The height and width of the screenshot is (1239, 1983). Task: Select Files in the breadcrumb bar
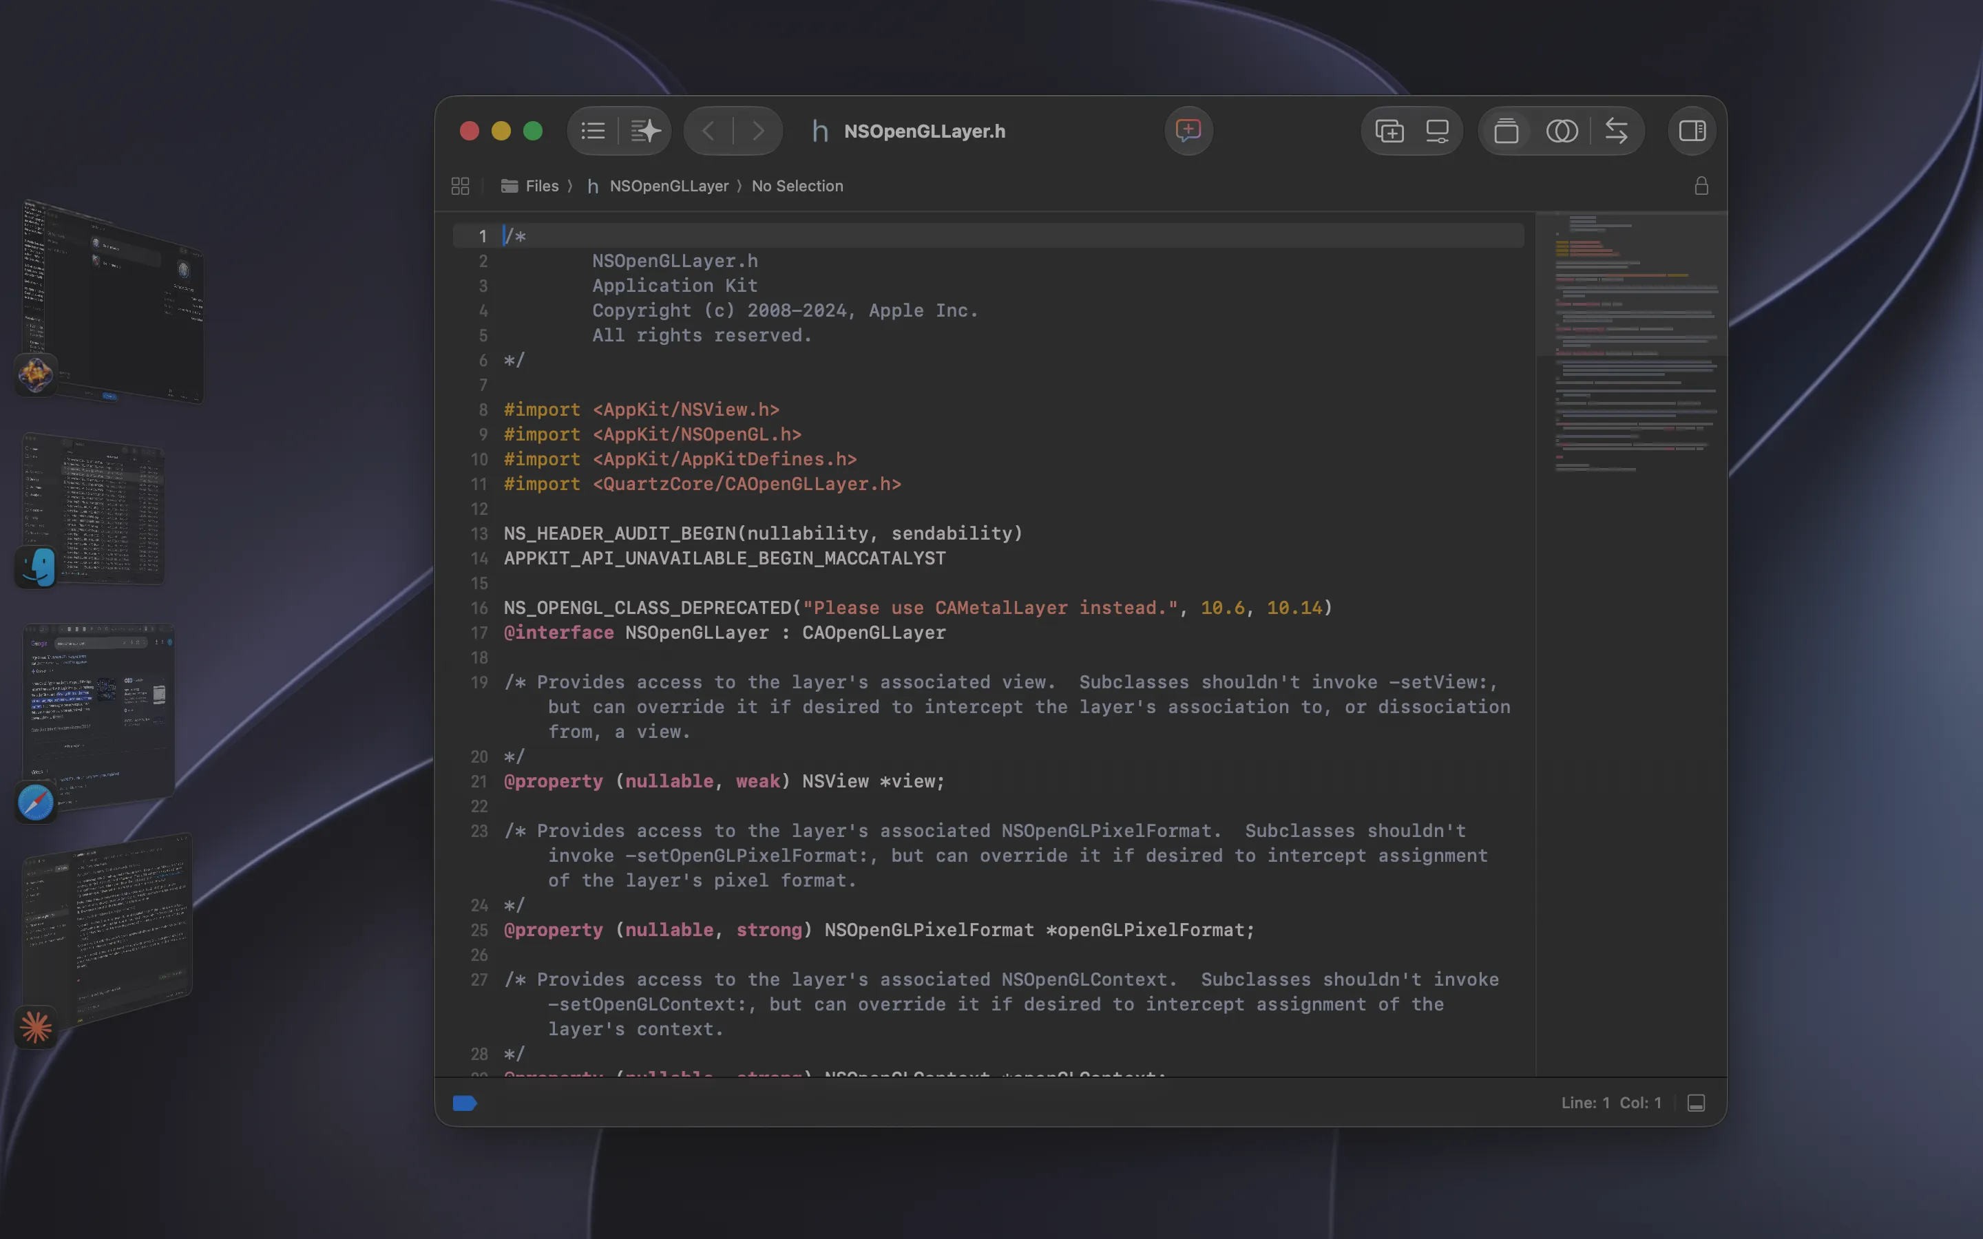pos(529,186)
